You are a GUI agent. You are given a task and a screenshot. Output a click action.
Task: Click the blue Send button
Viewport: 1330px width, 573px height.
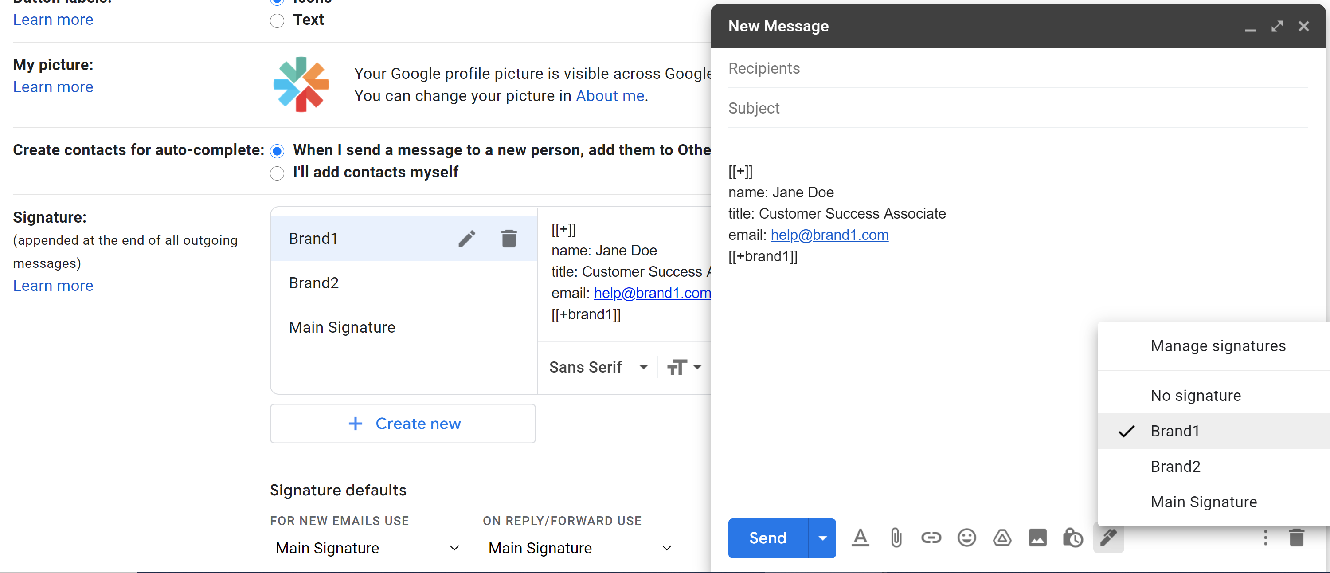tap(768, 538)
